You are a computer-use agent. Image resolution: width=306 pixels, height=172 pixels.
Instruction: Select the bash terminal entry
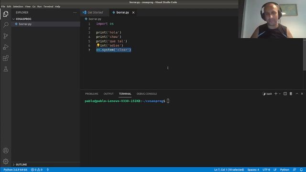[267, 94]
